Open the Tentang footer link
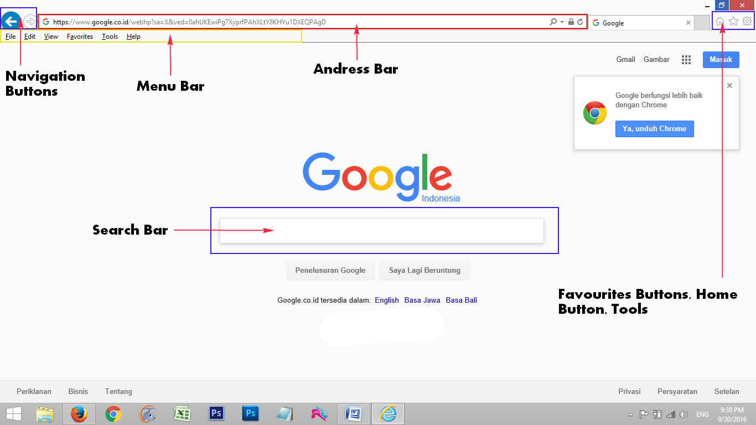This screenshot has width=756, height=425. [118, 391]
